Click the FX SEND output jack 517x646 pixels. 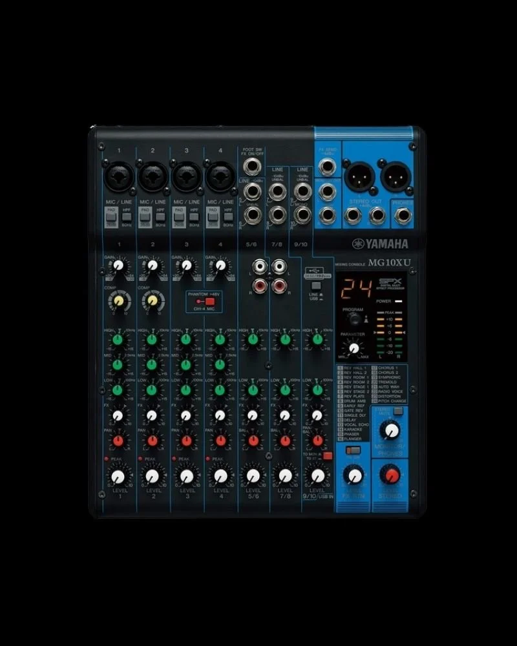pyautogui.click(x=328, y=167)
